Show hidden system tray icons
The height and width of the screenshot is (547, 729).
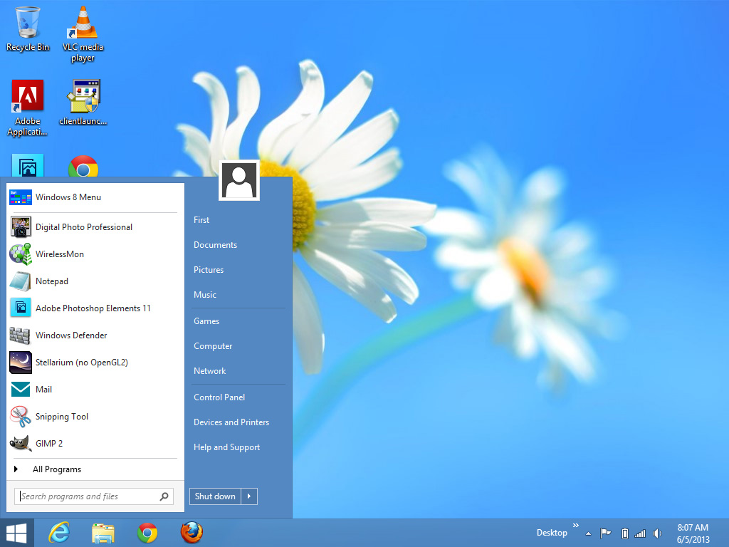(x=588, y=533)
